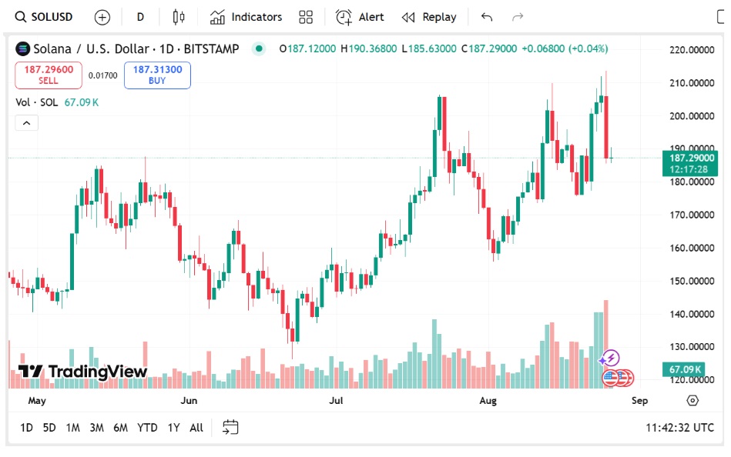Select the All timeframe tab
This screenshot has height=457, width=731.
(x=196, y=427)
